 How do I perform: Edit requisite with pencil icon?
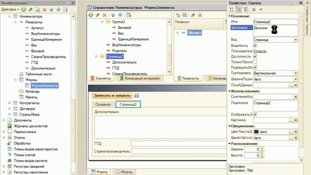(193, 15)
